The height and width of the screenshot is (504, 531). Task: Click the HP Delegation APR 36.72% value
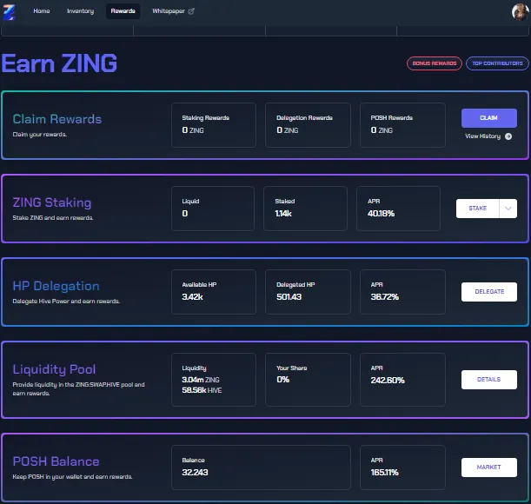point(385,297)
